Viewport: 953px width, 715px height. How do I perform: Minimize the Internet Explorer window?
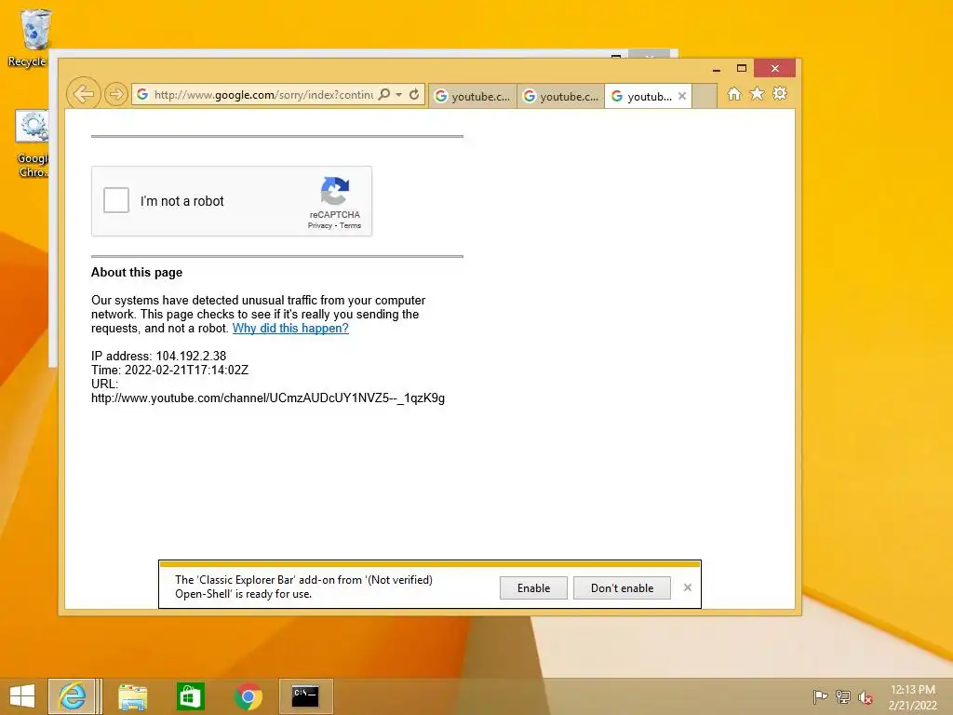[x=717, y=69]
